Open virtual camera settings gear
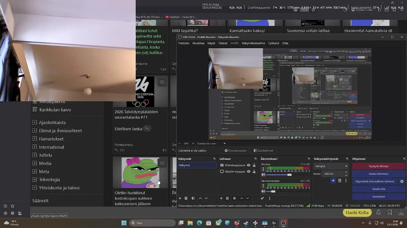Screen dimensions: 407x228 [402, 181]
